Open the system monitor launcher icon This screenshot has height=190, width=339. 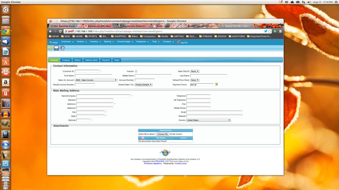tap(6, 164)
